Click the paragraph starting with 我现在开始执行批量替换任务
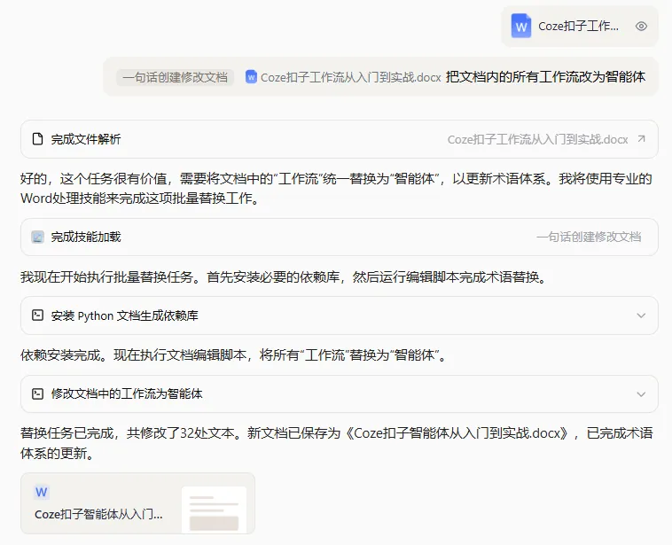The image size is (672, 545). (x=285, y=276)
